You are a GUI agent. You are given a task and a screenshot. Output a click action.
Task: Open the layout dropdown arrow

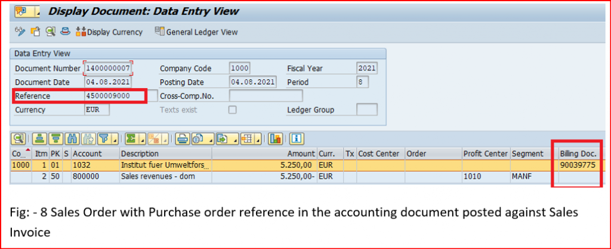(x=259, y=138)
